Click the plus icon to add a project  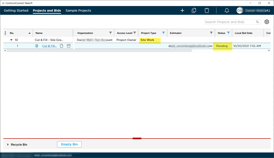point(182,11)
